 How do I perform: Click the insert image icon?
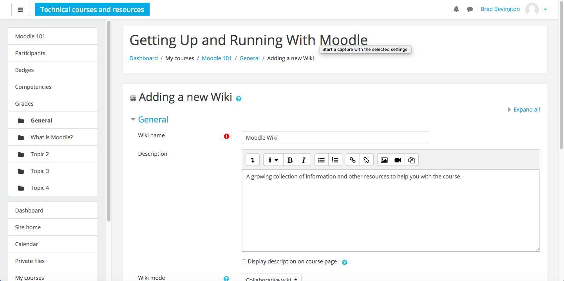(384, 160)
